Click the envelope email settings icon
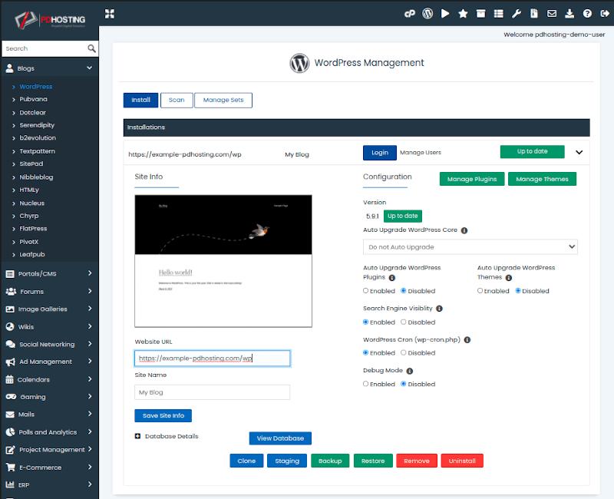The height and width of the screenshot is (499, 614). [551, 14]
